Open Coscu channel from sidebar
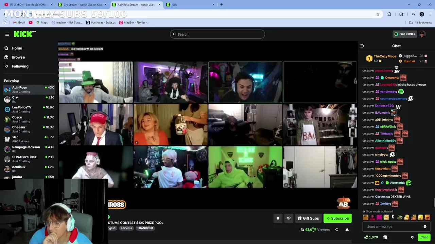 pyautogui.click(x=29, y=119)
